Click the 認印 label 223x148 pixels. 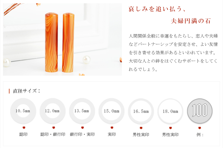pos(23,134)
